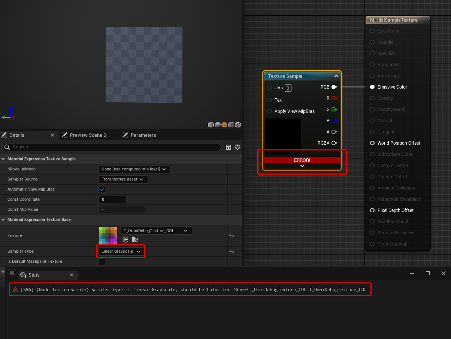Select the plane preview mesh icon
The image size is (451, 339).
(x=224, y=125)
